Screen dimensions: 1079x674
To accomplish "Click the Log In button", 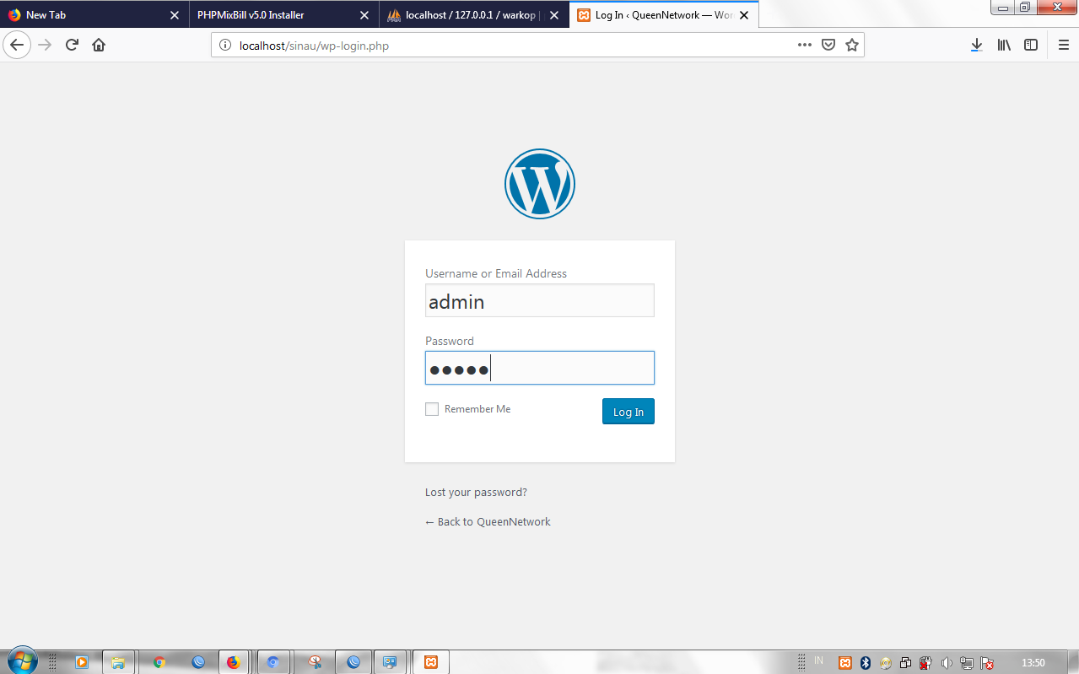I will click(x=629, y=412).
